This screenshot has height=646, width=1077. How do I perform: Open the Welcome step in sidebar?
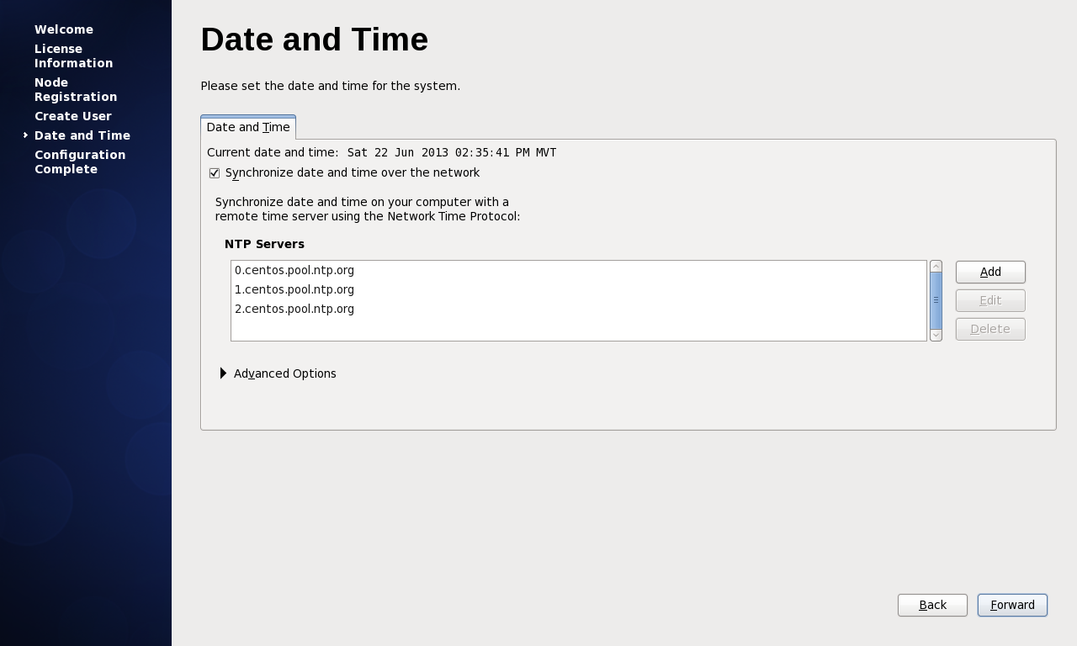64,29
